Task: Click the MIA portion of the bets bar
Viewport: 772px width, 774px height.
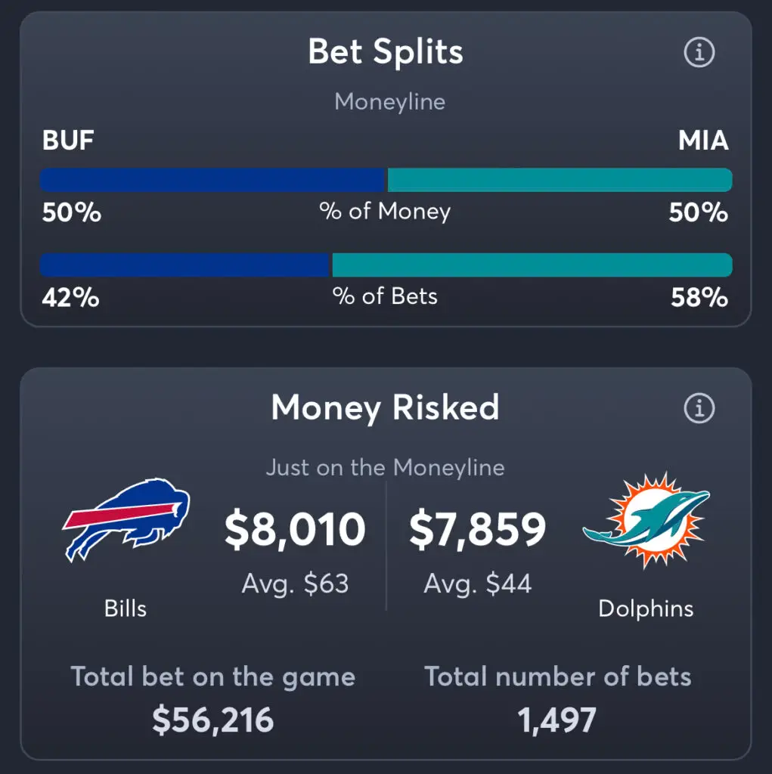Action: click(532, 265)
